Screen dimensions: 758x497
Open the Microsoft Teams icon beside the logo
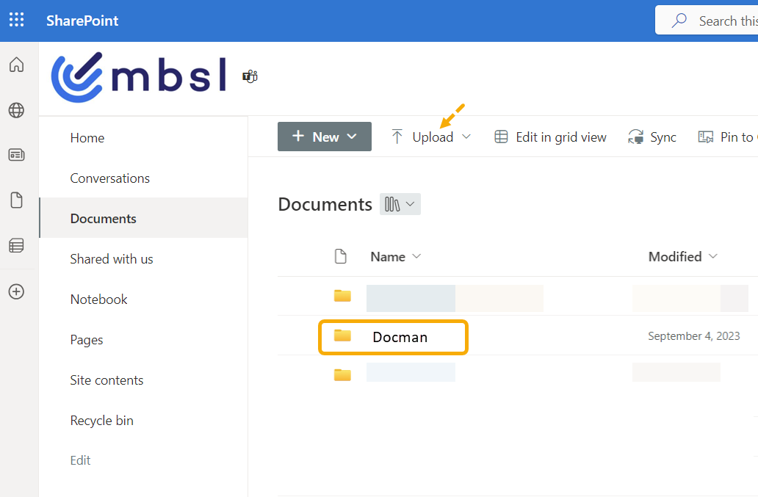click(250, 76)
